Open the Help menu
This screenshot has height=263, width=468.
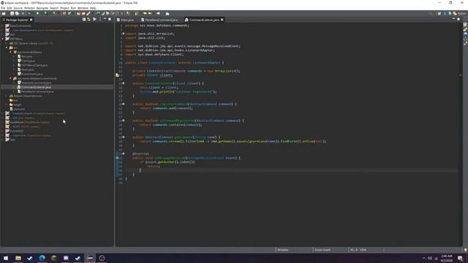pyautogui.click(x=93, y=8)
